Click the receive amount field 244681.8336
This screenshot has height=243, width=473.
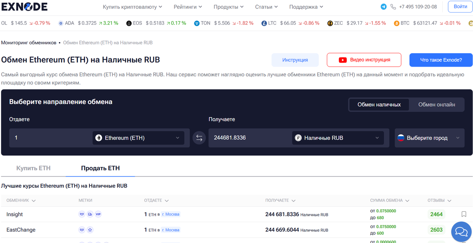click(250, 138)
